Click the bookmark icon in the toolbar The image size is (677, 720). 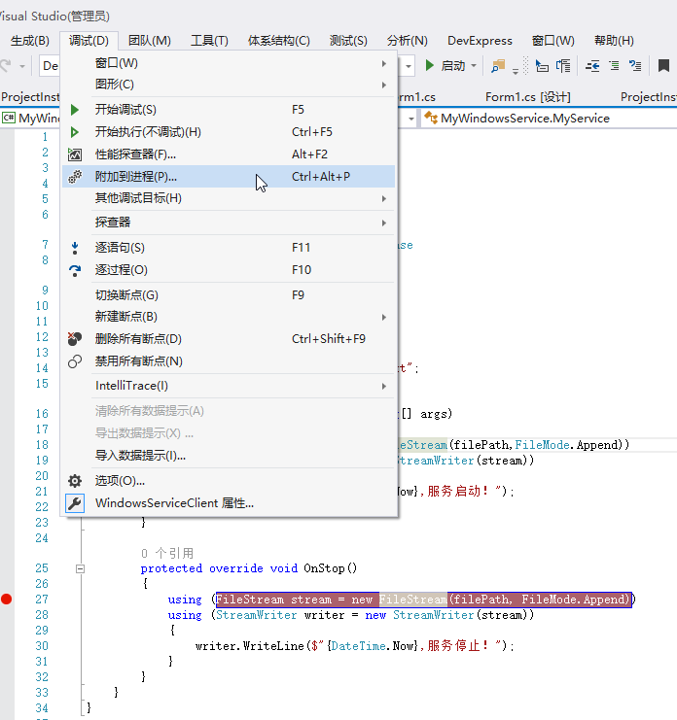pos(662,66)
